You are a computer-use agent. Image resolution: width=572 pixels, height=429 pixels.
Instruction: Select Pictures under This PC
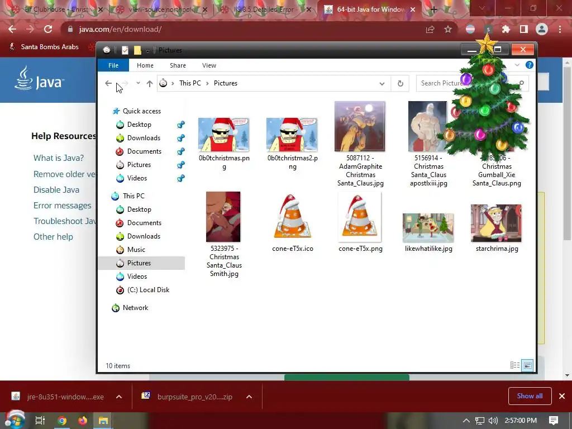click(x=139, y=263)
